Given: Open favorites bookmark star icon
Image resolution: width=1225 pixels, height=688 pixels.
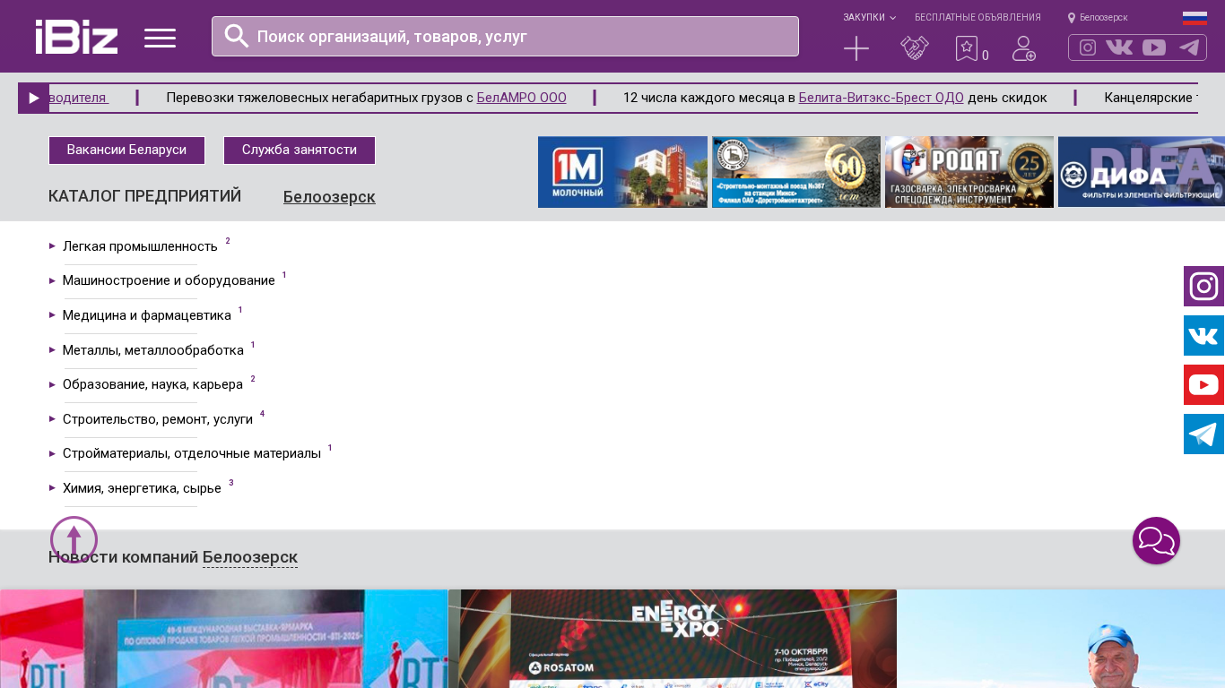Looking at the screenshot, I should coord(967,48).
